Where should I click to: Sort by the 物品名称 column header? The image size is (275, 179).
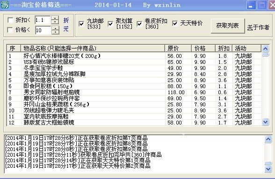point(93,48)
